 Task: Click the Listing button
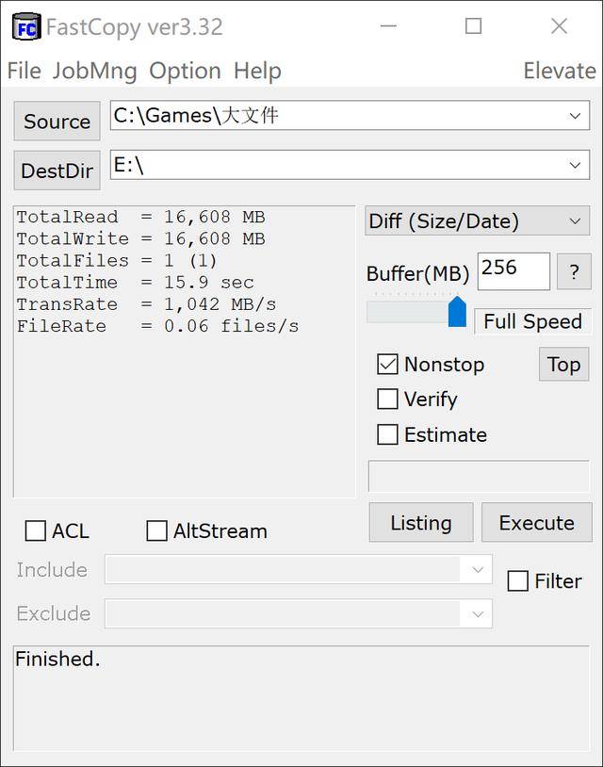pos(421,522)
